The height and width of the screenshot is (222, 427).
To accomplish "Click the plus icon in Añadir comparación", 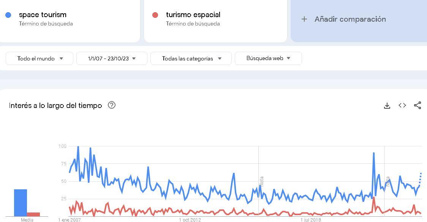I will pos(304,19).
